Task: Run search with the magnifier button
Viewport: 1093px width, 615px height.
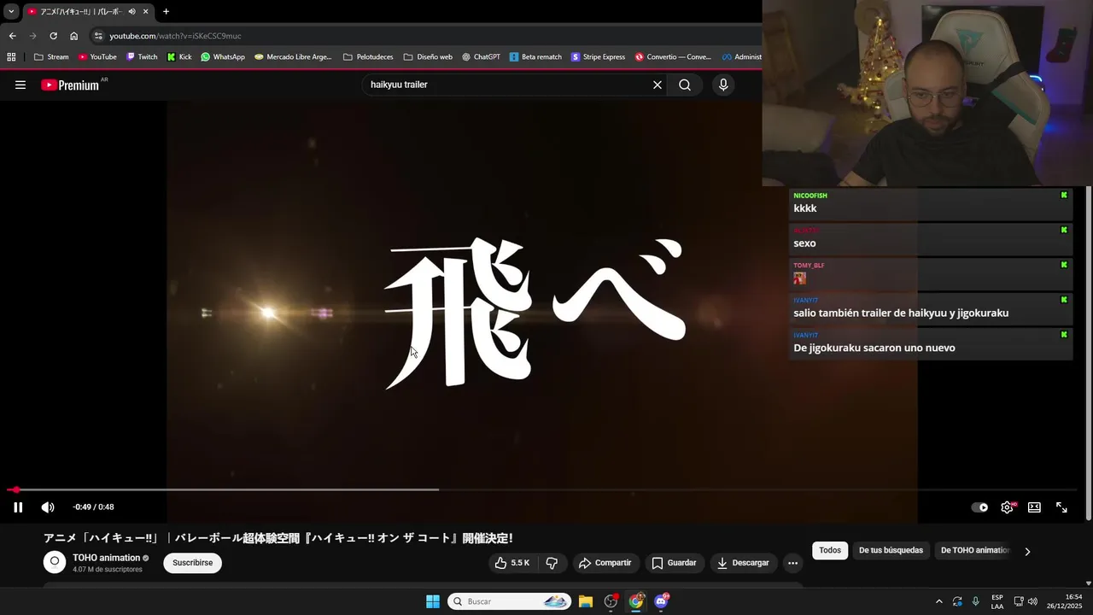Action: (x=685, y=85)
